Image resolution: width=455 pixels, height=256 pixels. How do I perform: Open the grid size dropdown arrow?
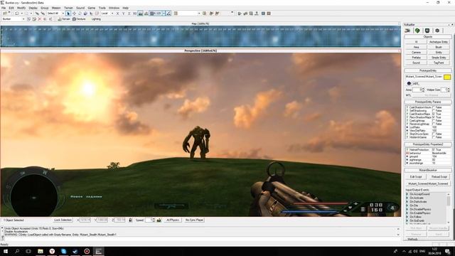(x=164, y=14)
